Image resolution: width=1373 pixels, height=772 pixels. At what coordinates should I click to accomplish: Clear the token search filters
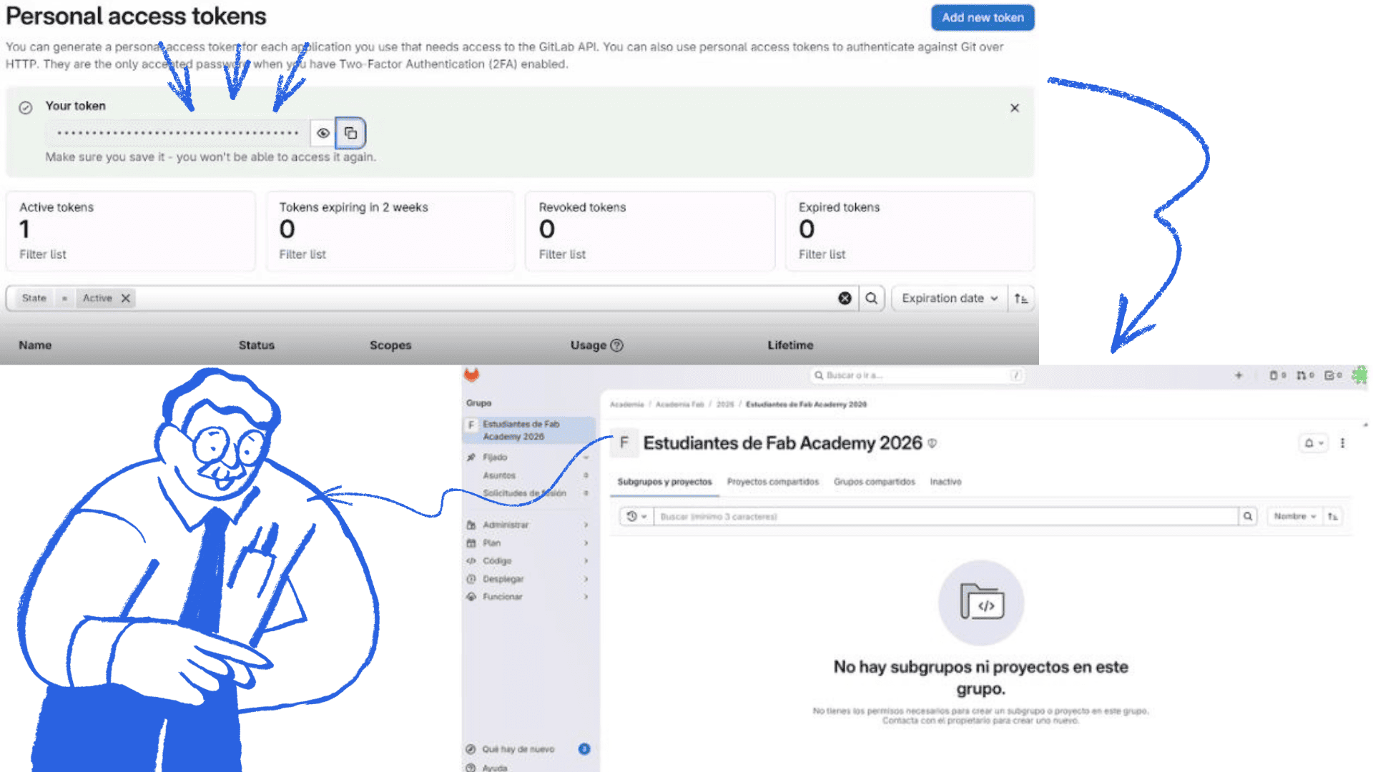(845, 298)
